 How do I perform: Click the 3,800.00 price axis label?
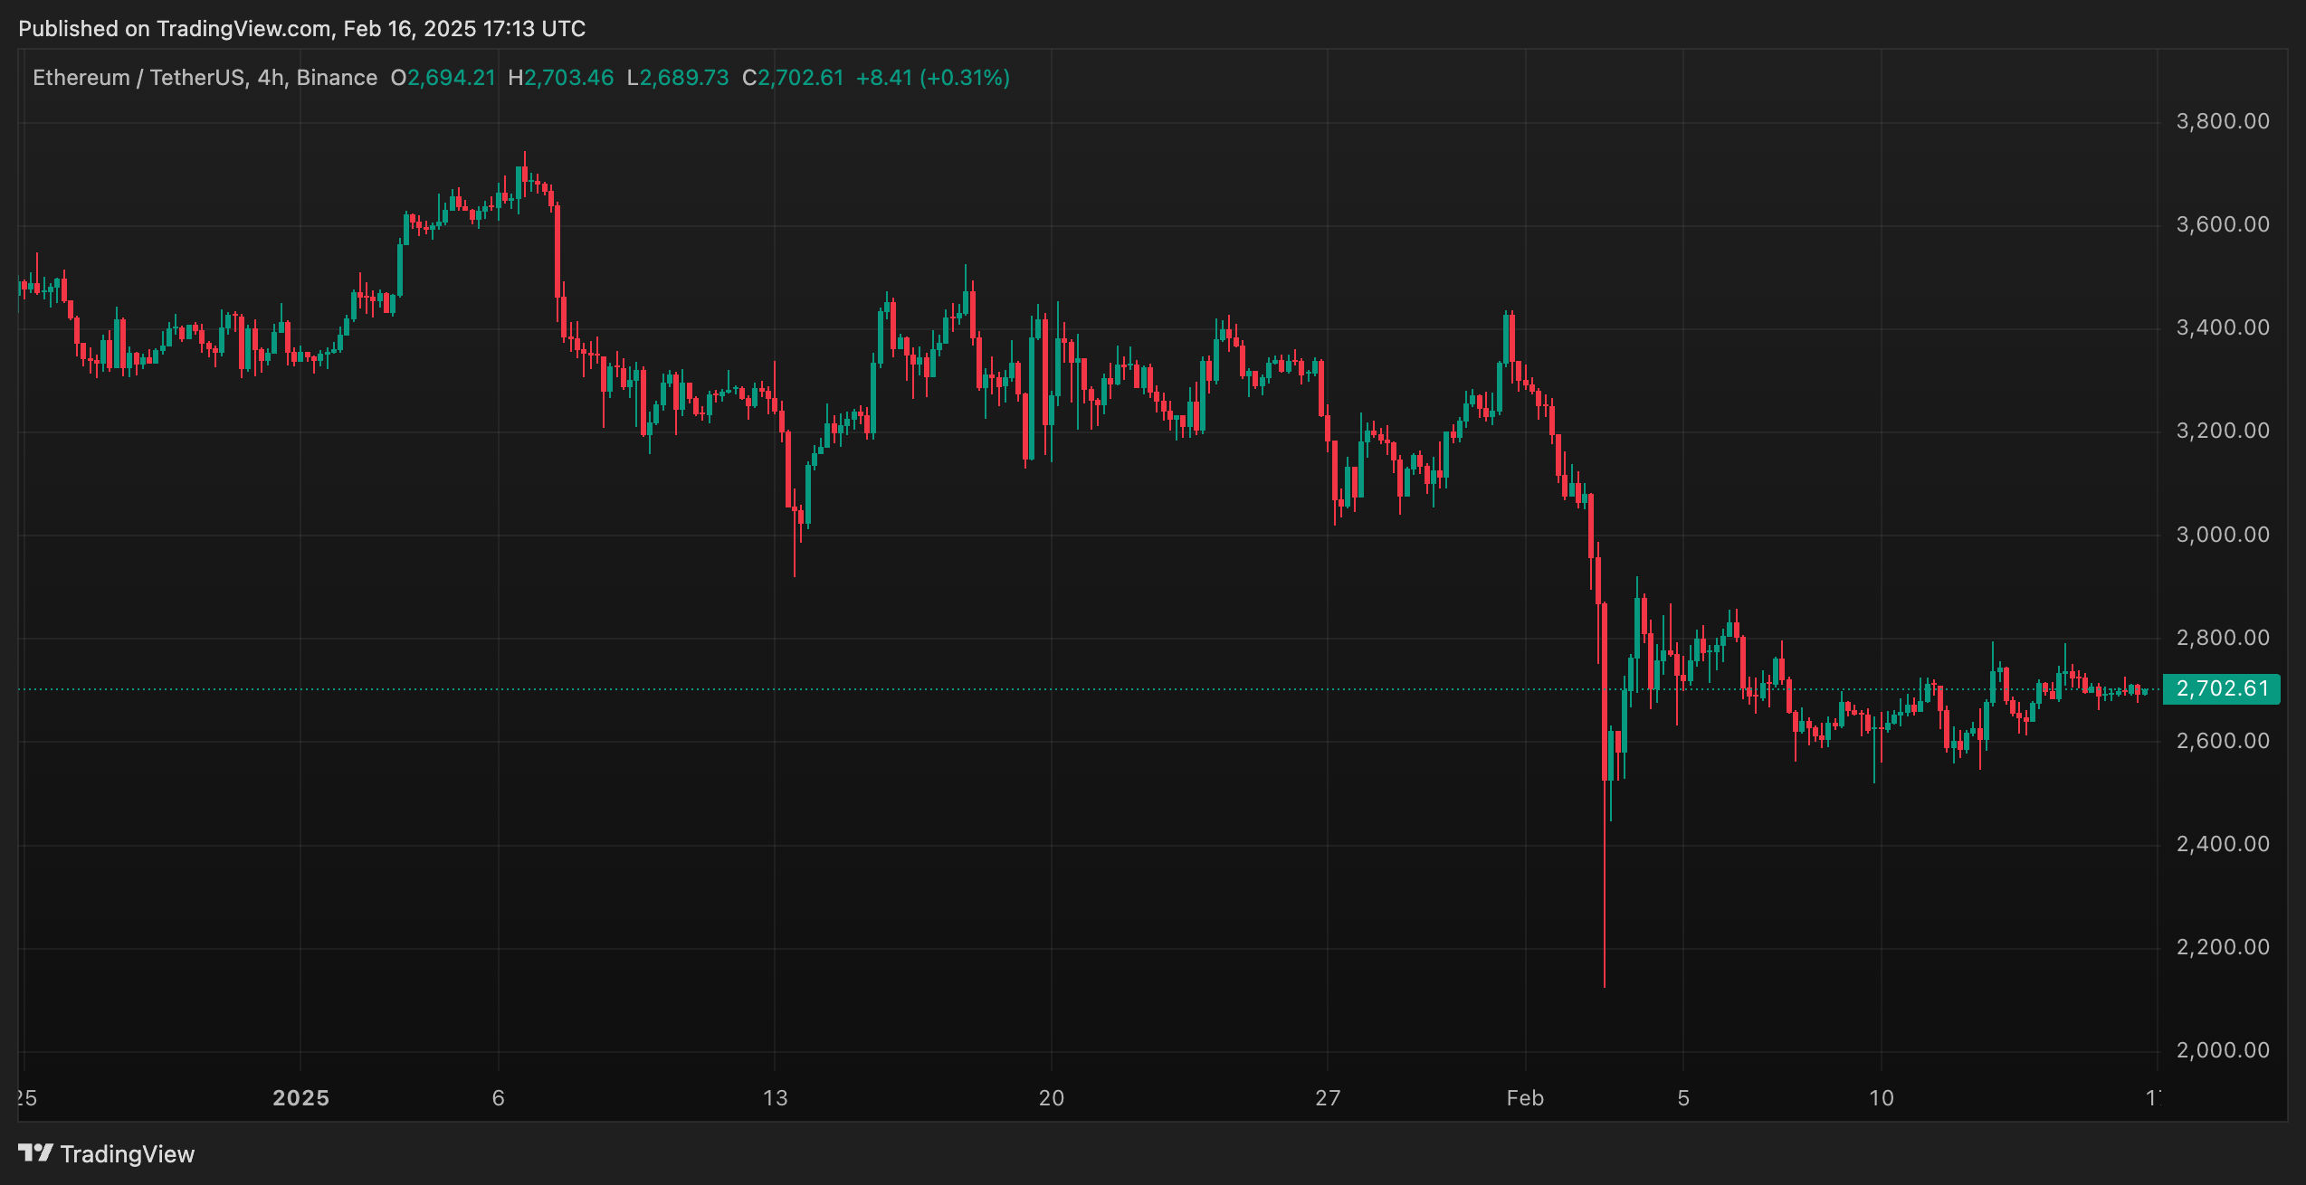tap(2223, 121)
